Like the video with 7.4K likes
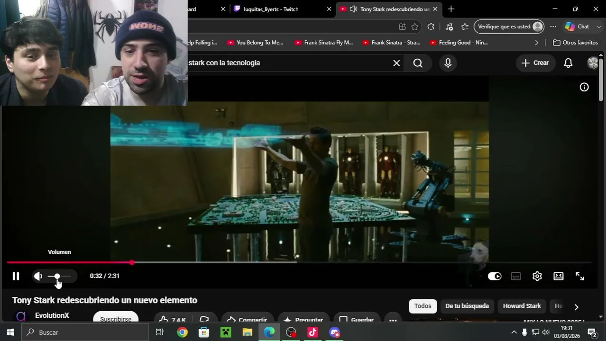This screenshot has height=341, width=606. click(x=173, y=320)
